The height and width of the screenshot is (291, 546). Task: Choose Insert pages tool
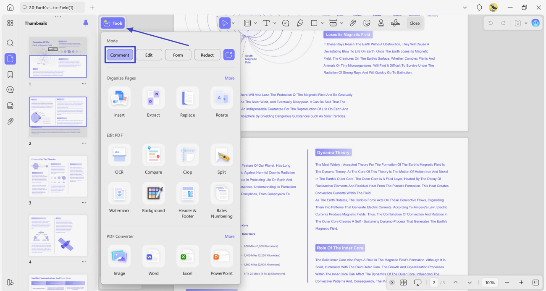(x=119, y=102)
